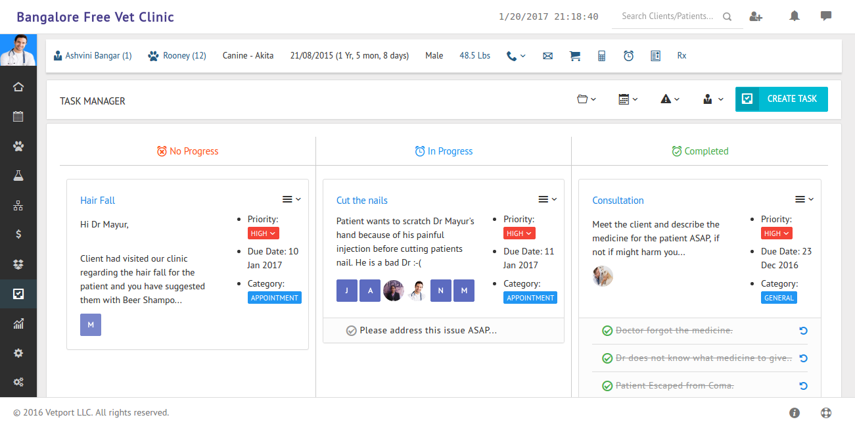Click the shopping cart icon in patient bar
Image resolution: width=855 pixels, height=430 pixels.
point(575,55)
